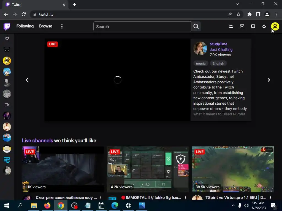Viewport: 282px width, 211px height.
Task: Click the Twitch logo home icon
Action: [x=7, y=27]
